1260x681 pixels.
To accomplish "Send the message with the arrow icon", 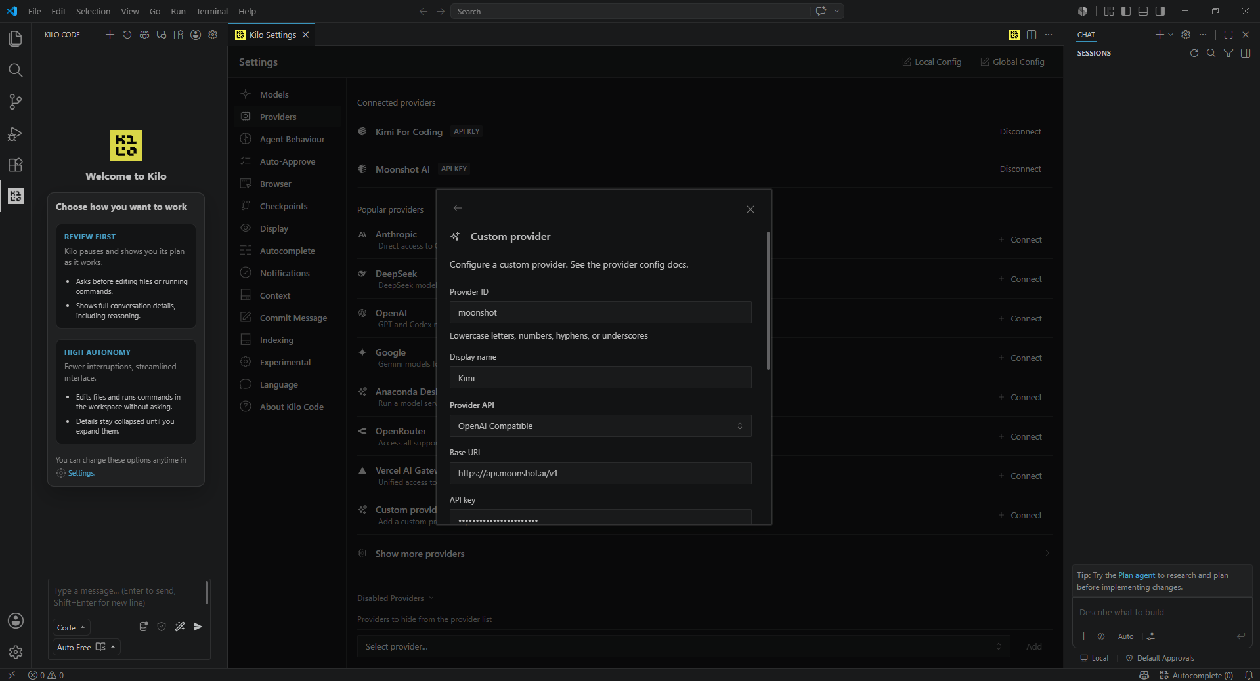I will point(198,627).
